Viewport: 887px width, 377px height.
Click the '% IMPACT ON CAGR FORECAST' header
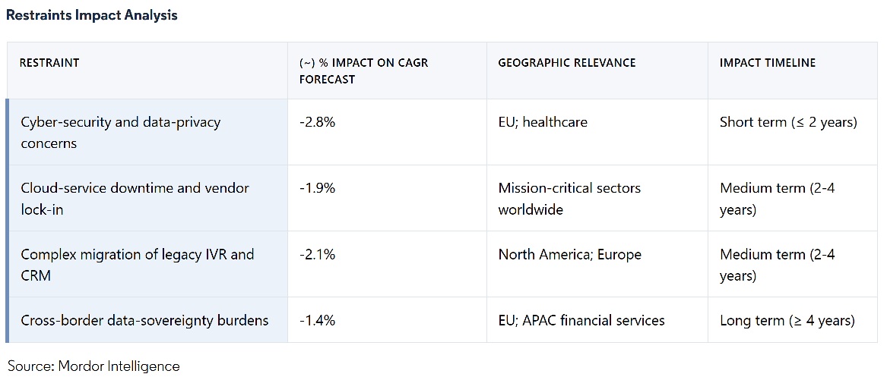pyautogui.click(x=363, y=71)
